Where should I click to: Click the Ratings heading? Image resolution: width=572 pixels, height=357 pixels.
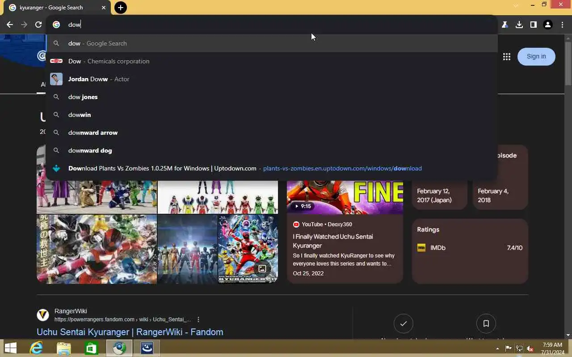point(428,229)
